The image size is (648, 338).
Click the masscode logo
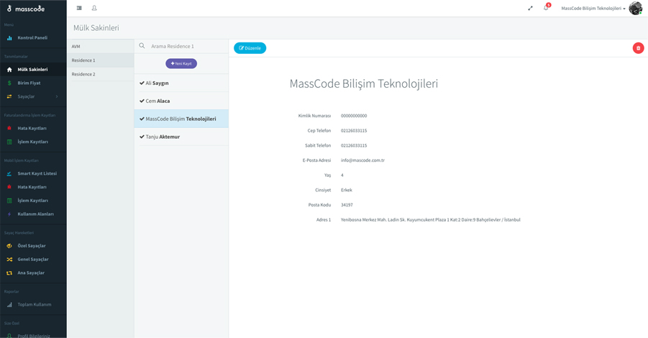click(26, 8)
